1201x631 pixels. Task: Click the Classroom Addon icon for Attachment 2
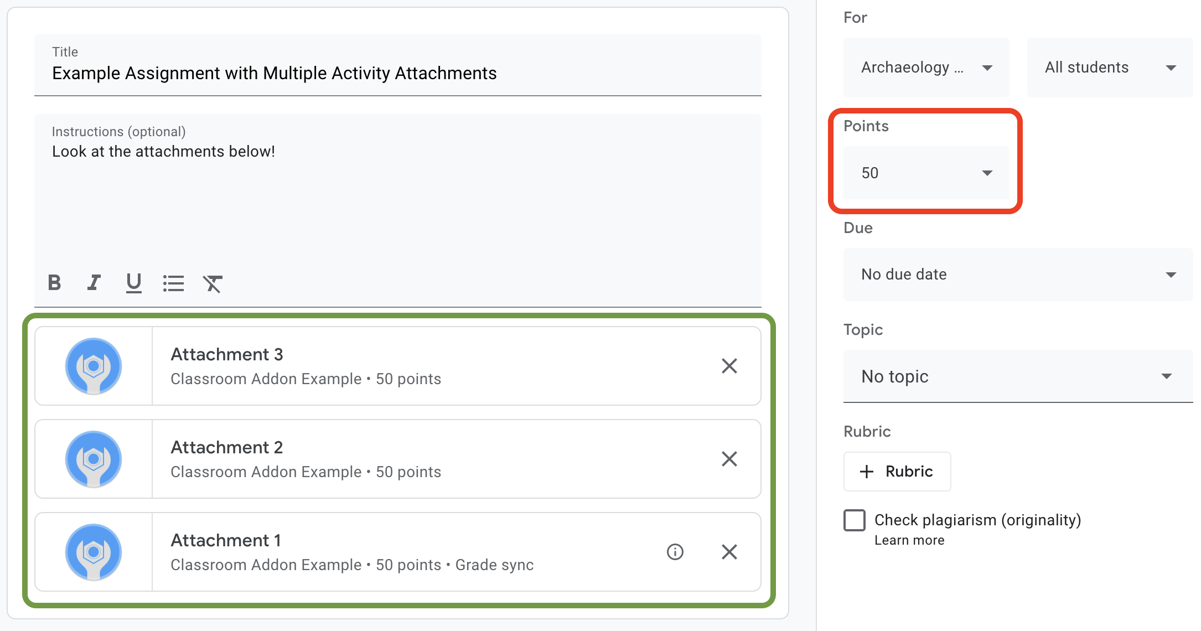click(93, 458)
